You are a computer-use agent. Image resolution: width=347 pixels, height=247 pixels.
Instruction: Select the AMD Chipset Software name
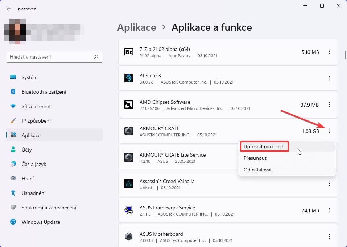click(x=165, y=102)
